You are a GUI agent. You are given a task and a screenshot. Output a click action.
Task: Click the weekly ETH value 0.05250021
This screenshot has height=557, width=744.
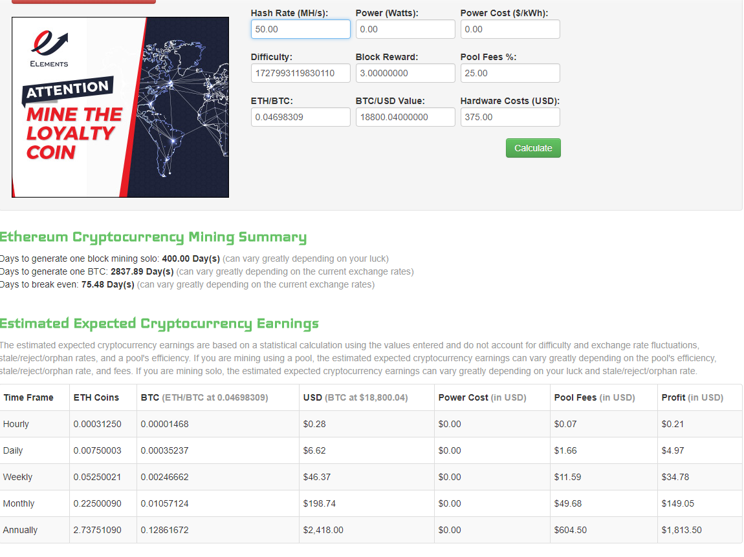[97, 477]
